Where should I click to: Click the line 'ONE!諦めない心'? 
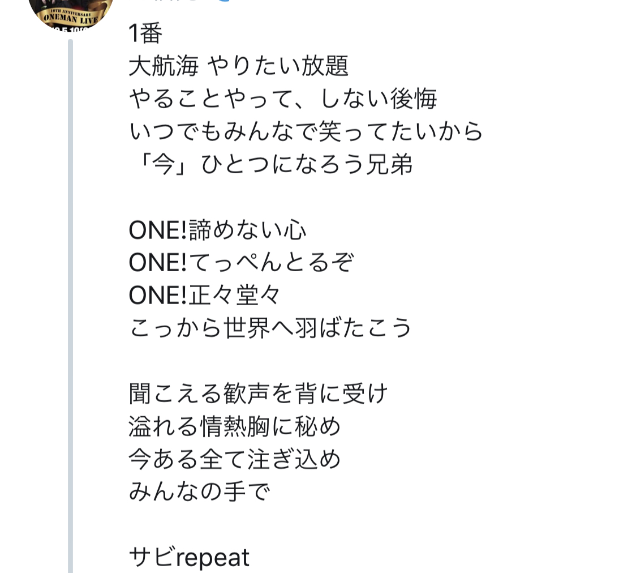(218, 230)
